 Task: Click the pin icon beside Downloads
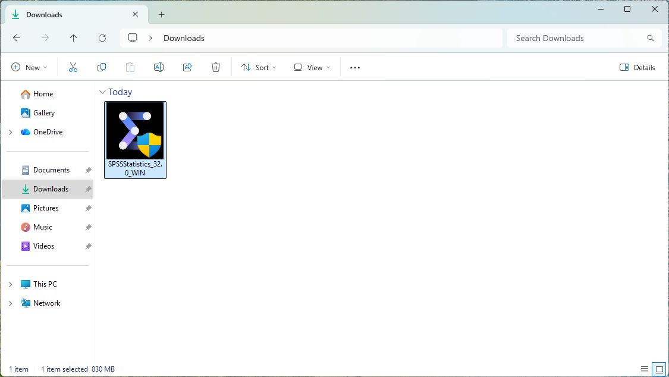point(89,189)
